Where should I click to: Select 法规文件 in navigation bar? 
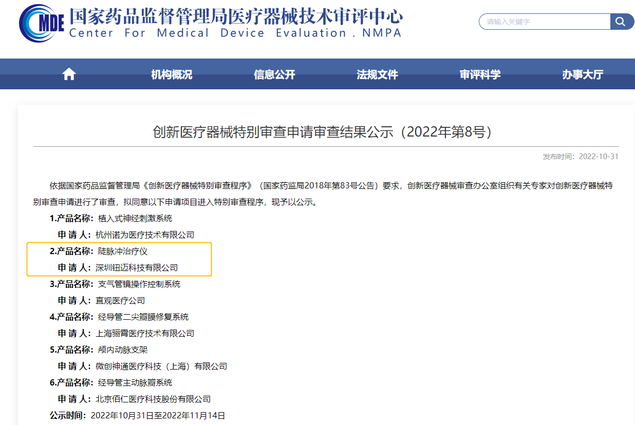377,74
